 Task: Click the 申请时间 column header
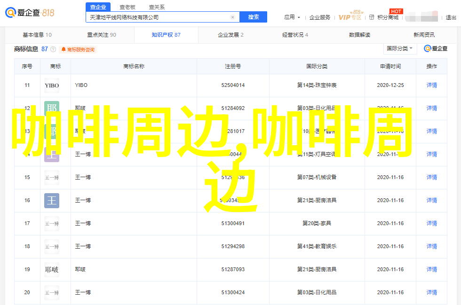pos(390,66)
